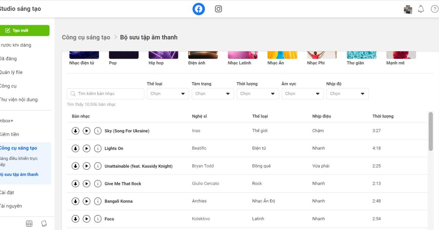Switch to the Instagram platform icon

(x=218, y=9)
